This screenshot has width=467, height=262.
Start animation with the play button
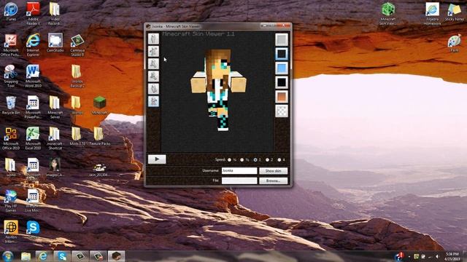(157, 159)
